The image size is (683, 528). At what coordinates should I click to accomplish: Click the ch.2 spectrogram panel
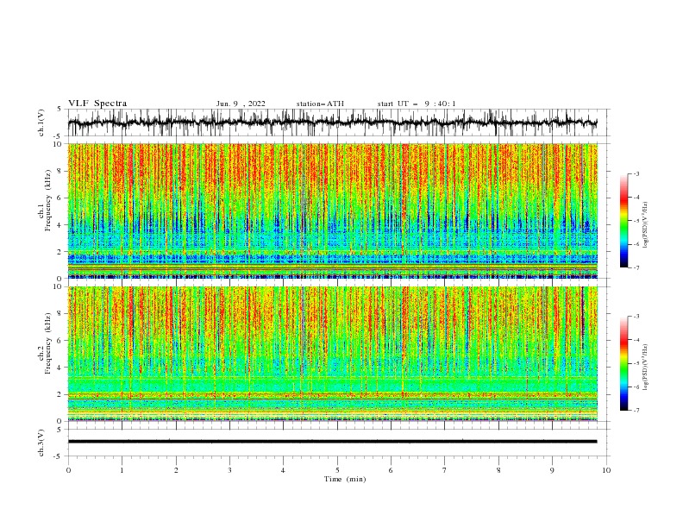(x=332, y=354)
